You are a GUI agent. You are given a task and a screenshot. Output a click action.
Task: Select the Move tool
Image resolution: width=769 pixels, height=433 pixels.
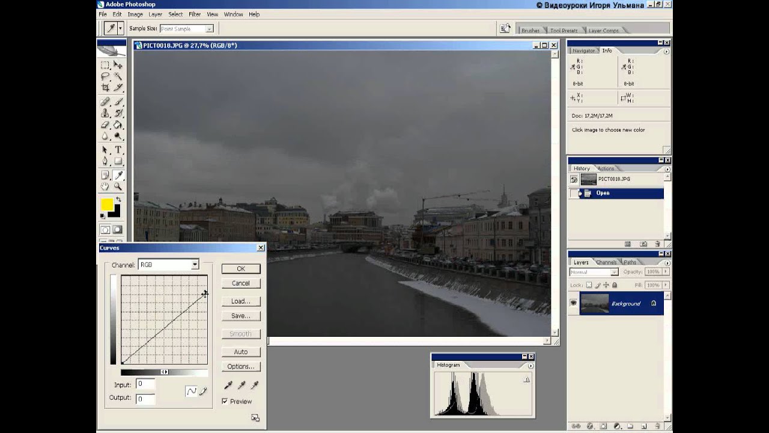click(118, 65)
